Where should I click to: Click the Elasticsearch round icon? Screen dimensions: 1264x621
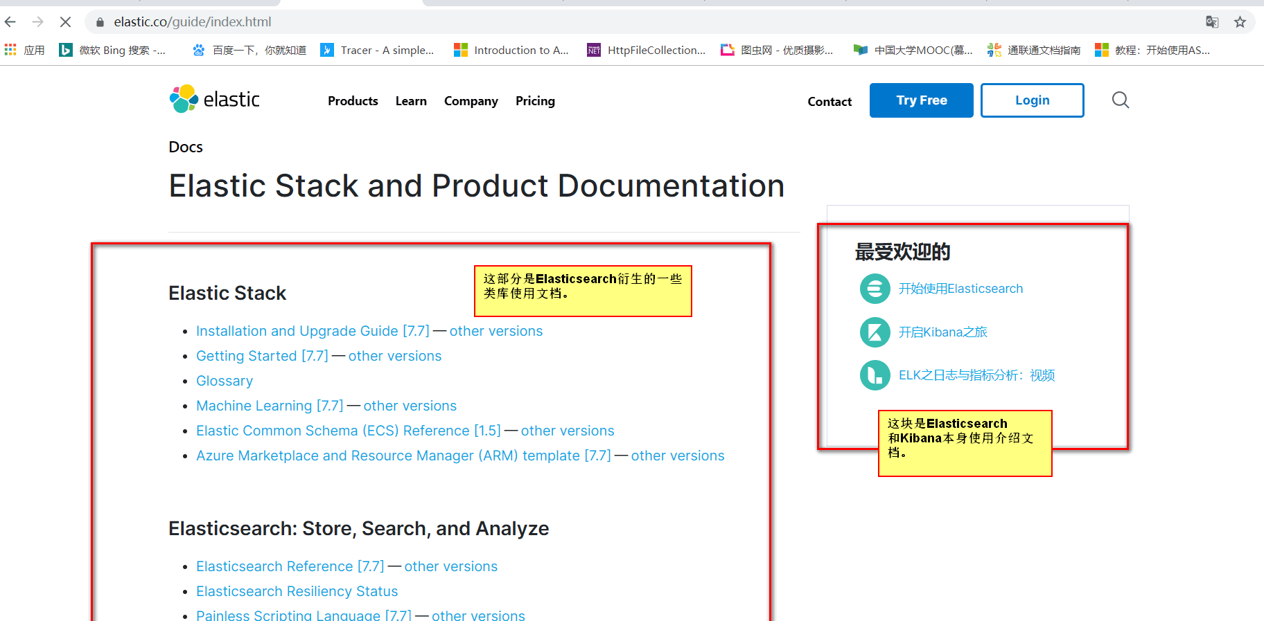875,289
